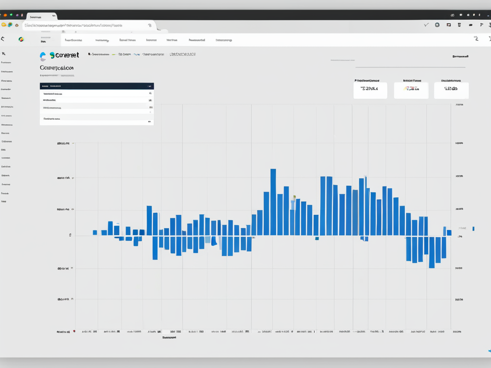Click the checkmark icon in the browser toolbar
The width and height of the screenshot is (491, 368).
pos(426,25)
